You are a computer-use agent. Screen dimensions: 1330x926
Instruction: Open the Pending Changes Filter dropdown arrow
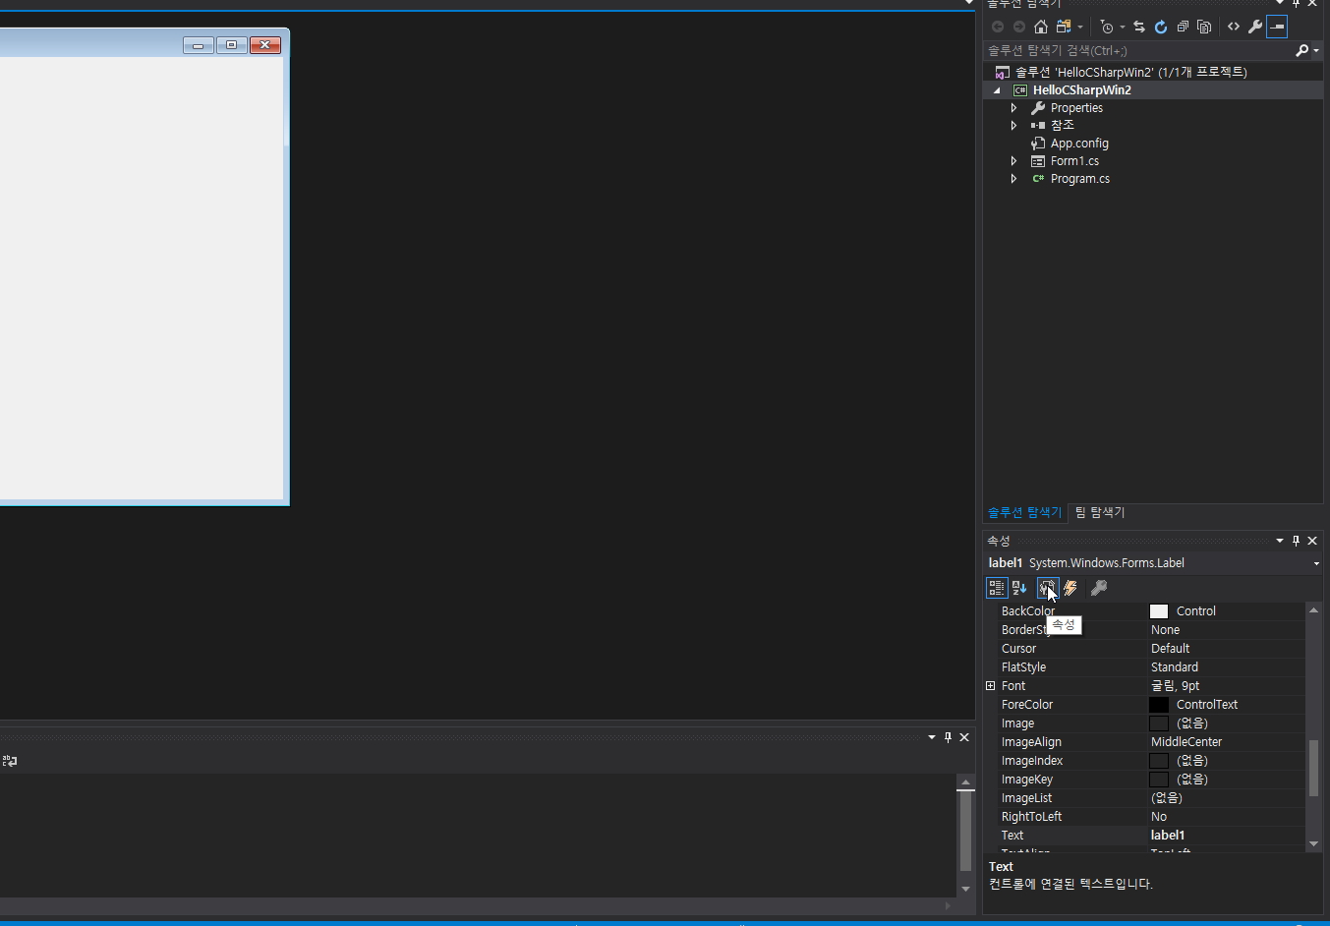coord(1123,28)
